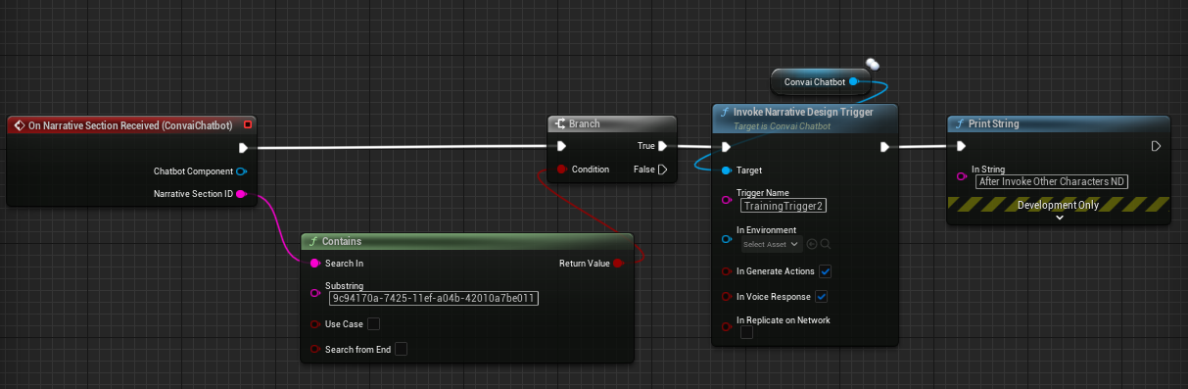Click the Search from End boolean pin

tap(315, 349)
